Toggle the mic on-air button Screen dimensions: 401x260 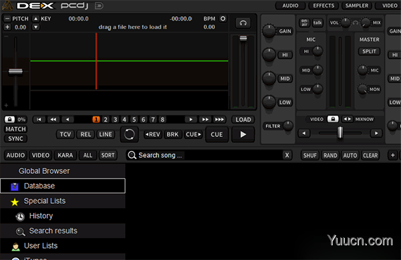pyautogui.click(x=304, y=23)
